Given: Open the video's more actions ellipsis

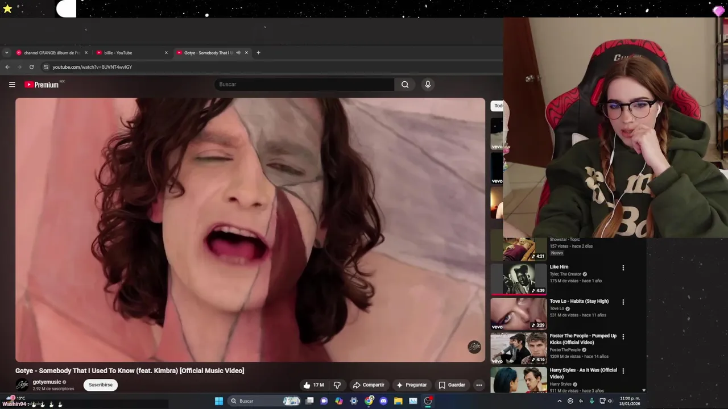Looking at the screenshot, I should click(479, 385).
